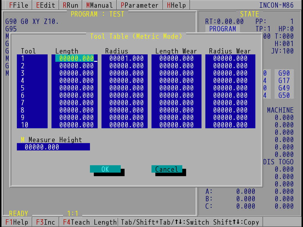Select Length field for tool 7
This screenshot has height=227, width=303.
(75, 103)
